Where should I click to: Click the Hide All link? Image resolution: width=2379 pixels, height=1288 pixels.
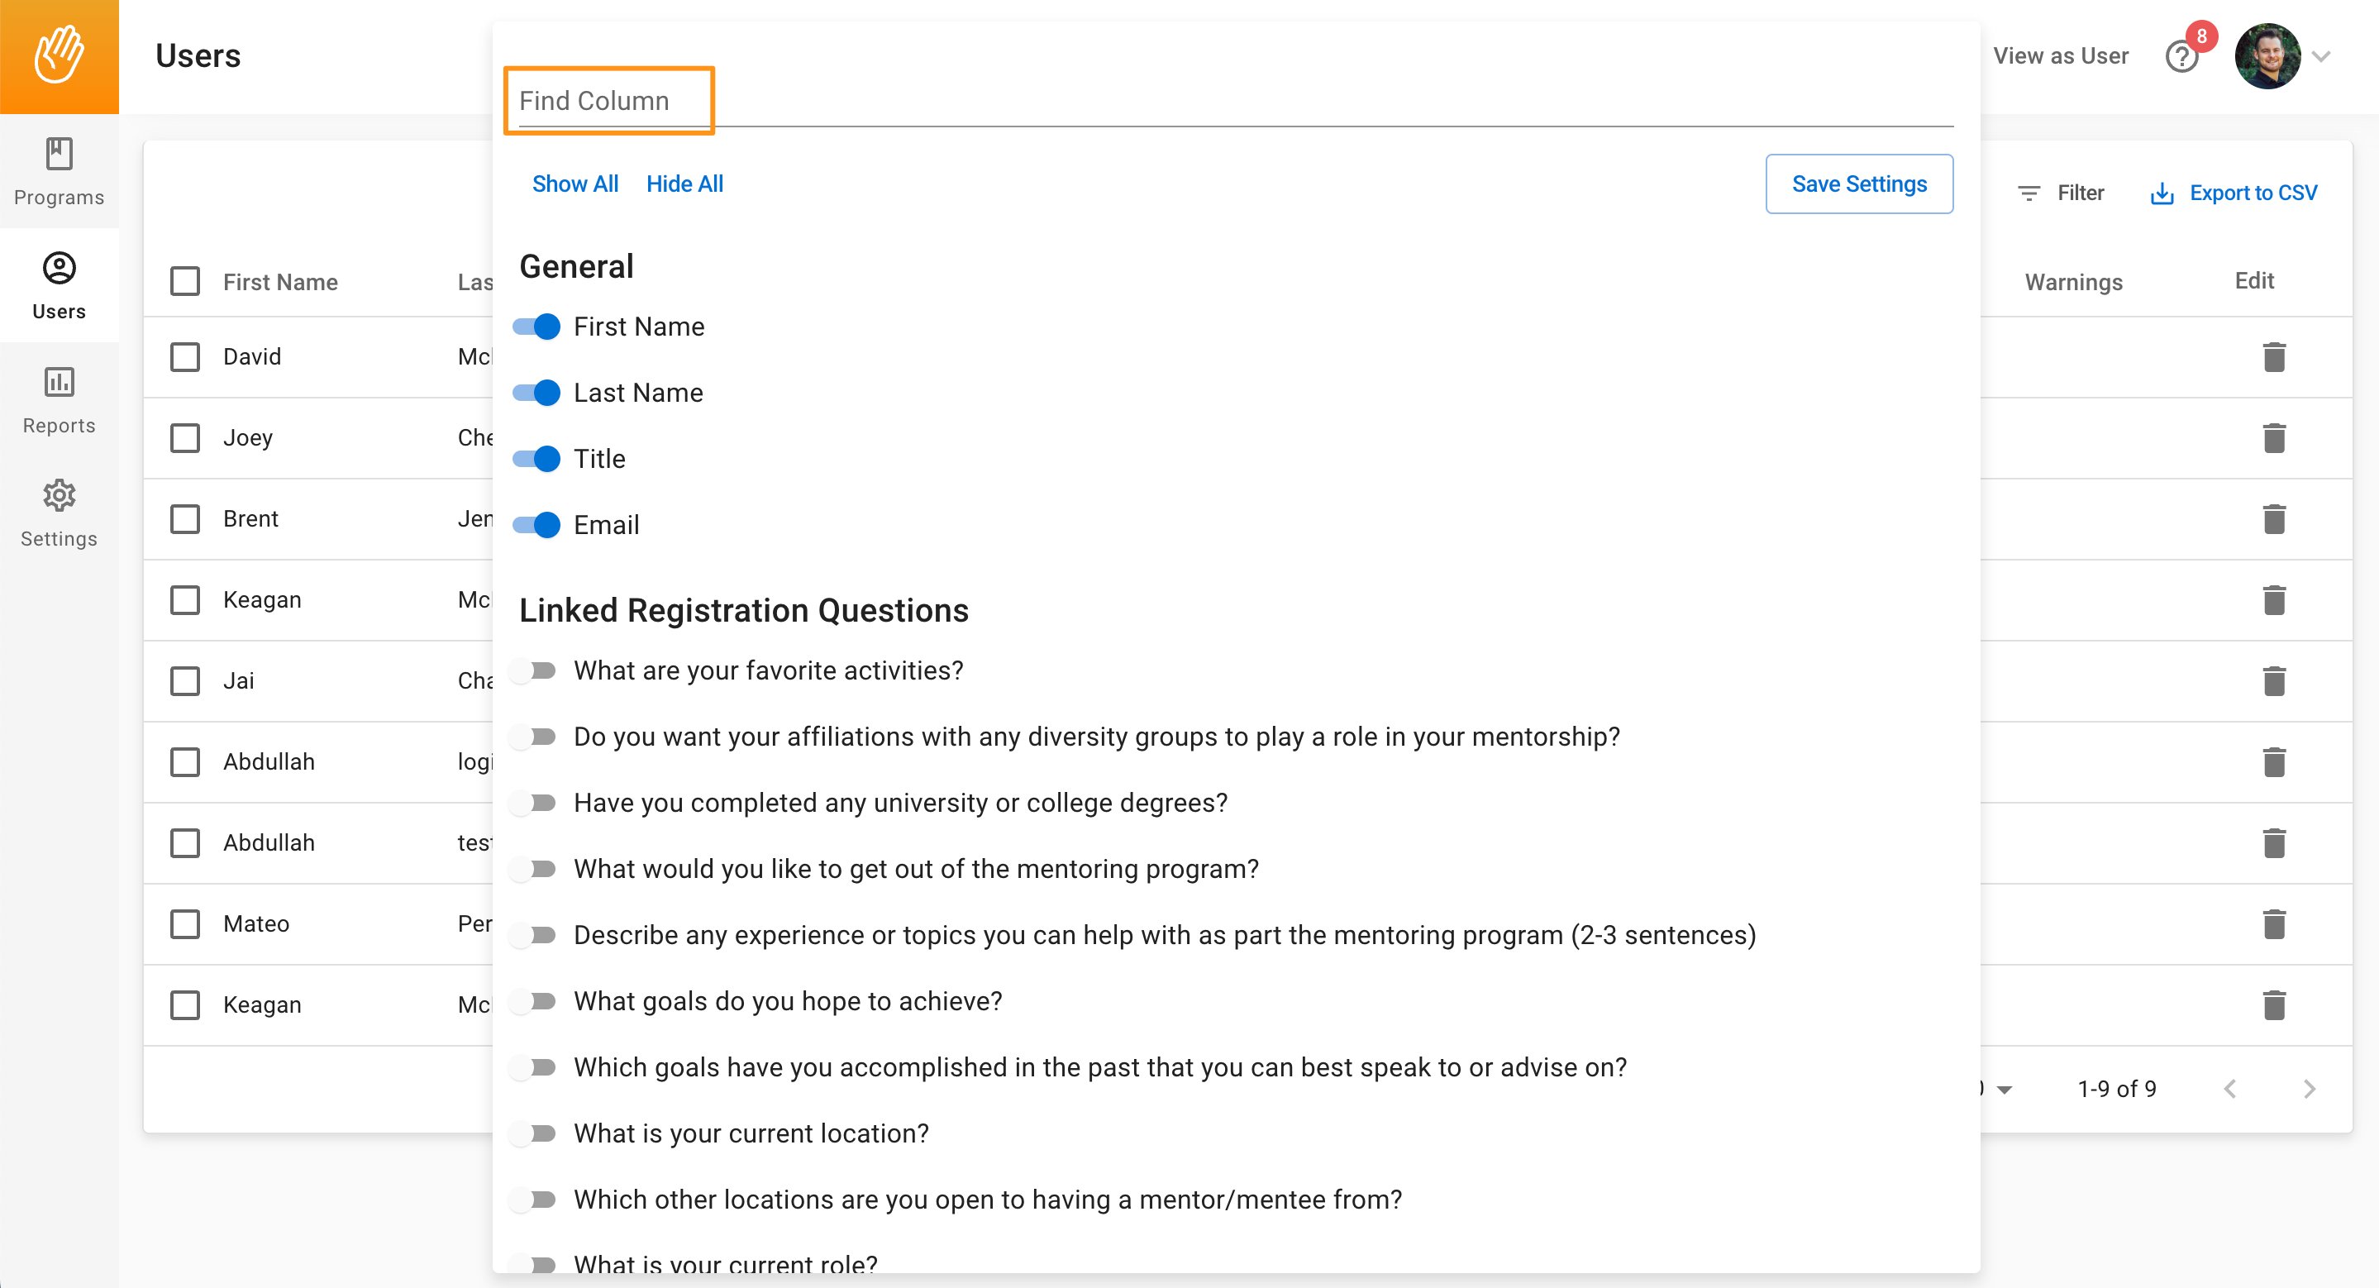(684, 184)
